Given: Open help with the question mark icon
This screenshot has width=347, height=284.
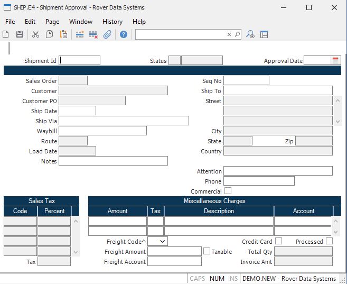Looking at the screenshot, I should (x=124, y=34).
